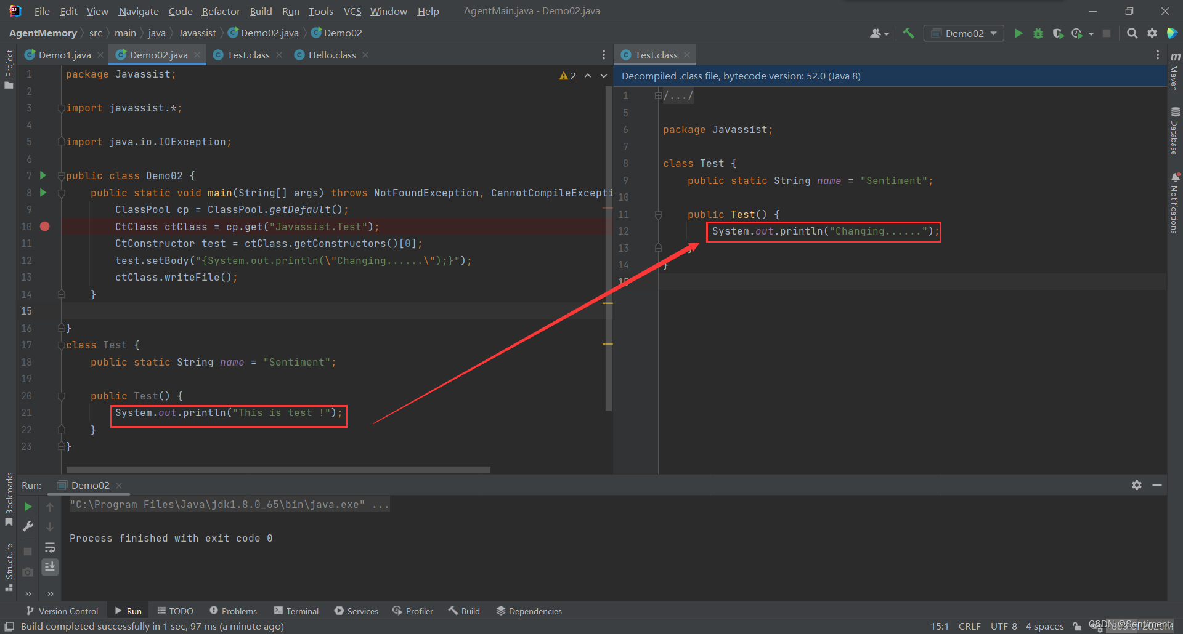Image resolution: width=1183 pixels, height=634 pixels.
Task: Open the Database tool window
Action: [x=1175, y=131]
